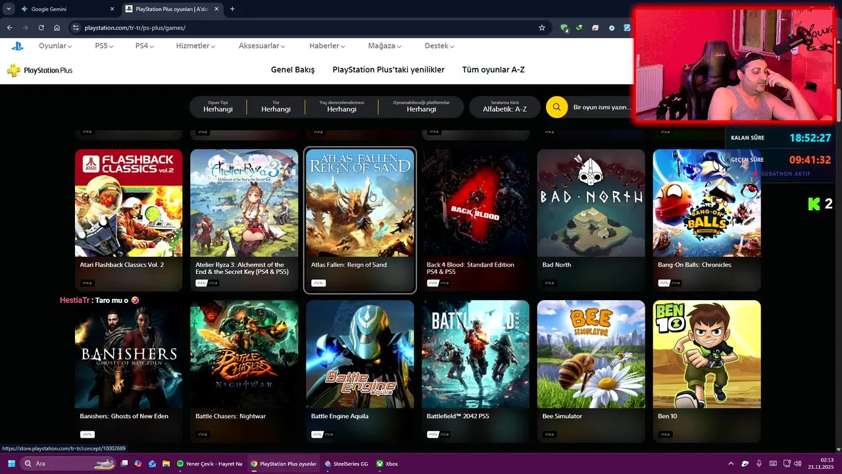Open Ben 10 game cover

pos(707,354)
